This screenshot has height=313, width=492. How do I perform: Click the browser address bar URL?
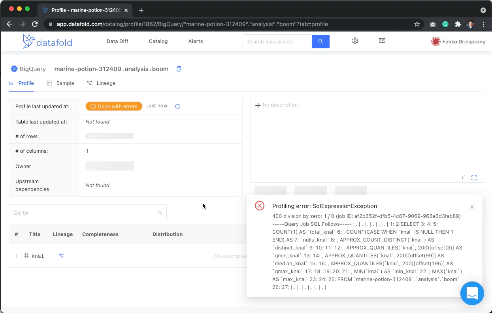[x=192, y=24]
